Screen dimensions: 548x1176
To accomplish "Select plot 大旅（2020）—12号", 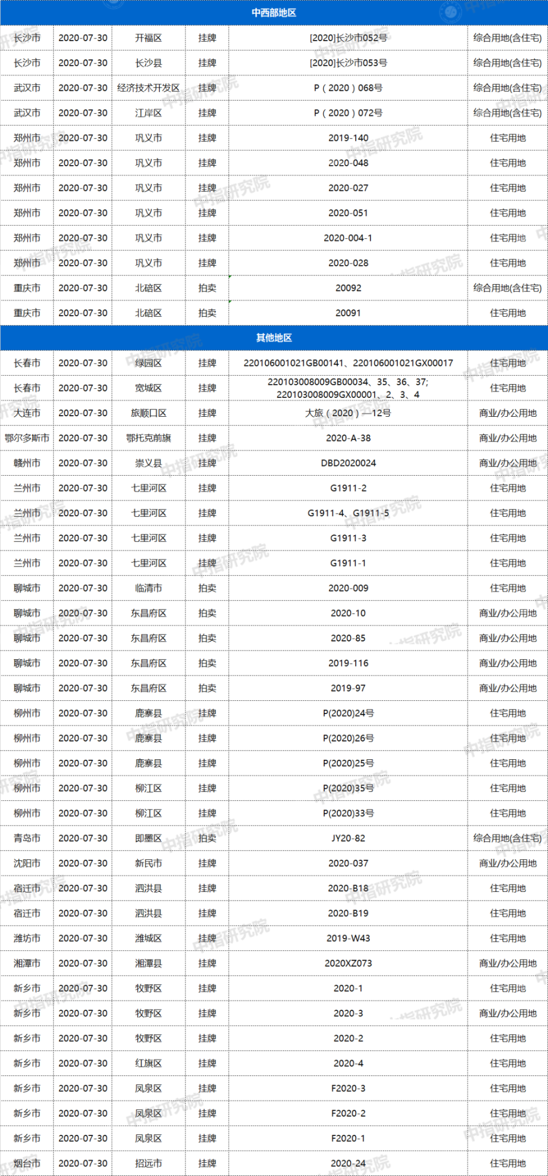I will coord(348,413).
